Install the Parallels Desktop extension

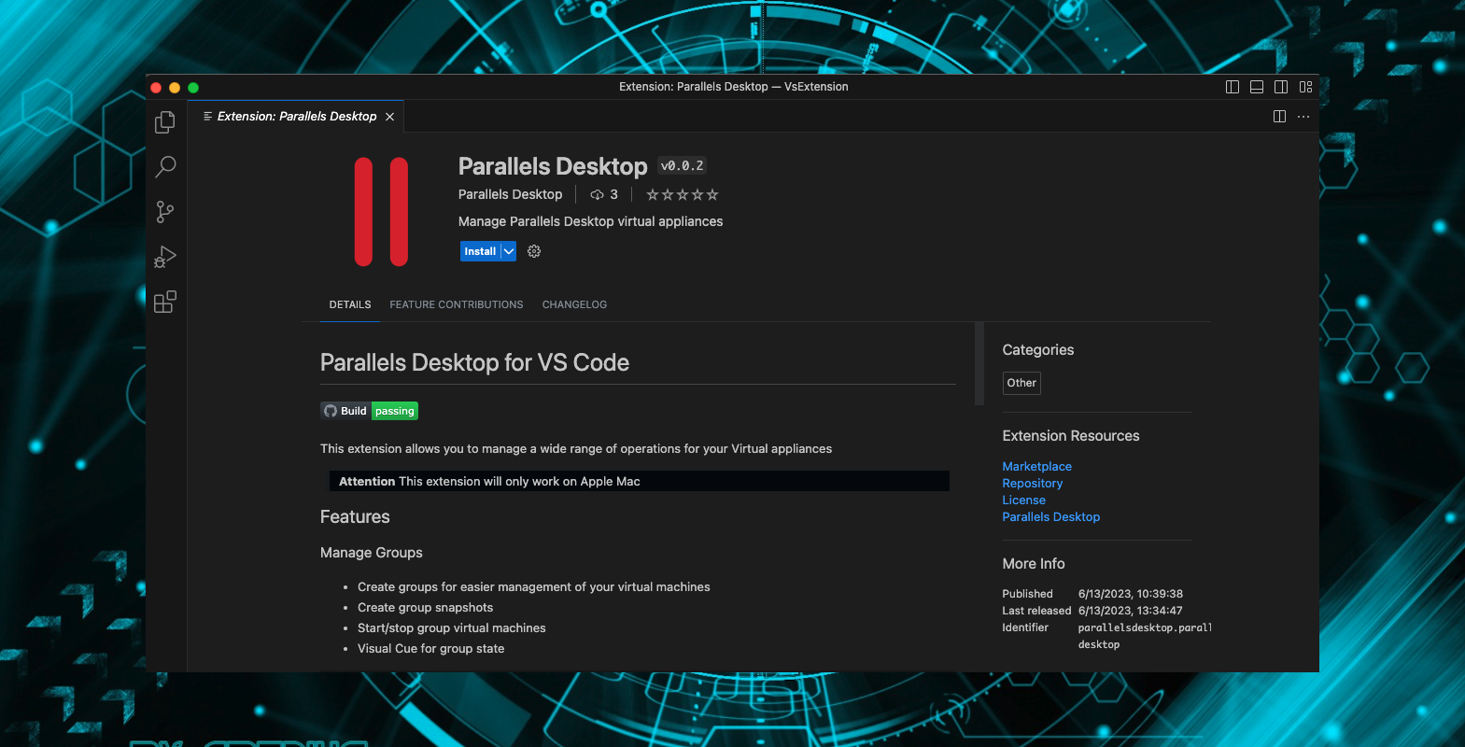coord(480,251)
